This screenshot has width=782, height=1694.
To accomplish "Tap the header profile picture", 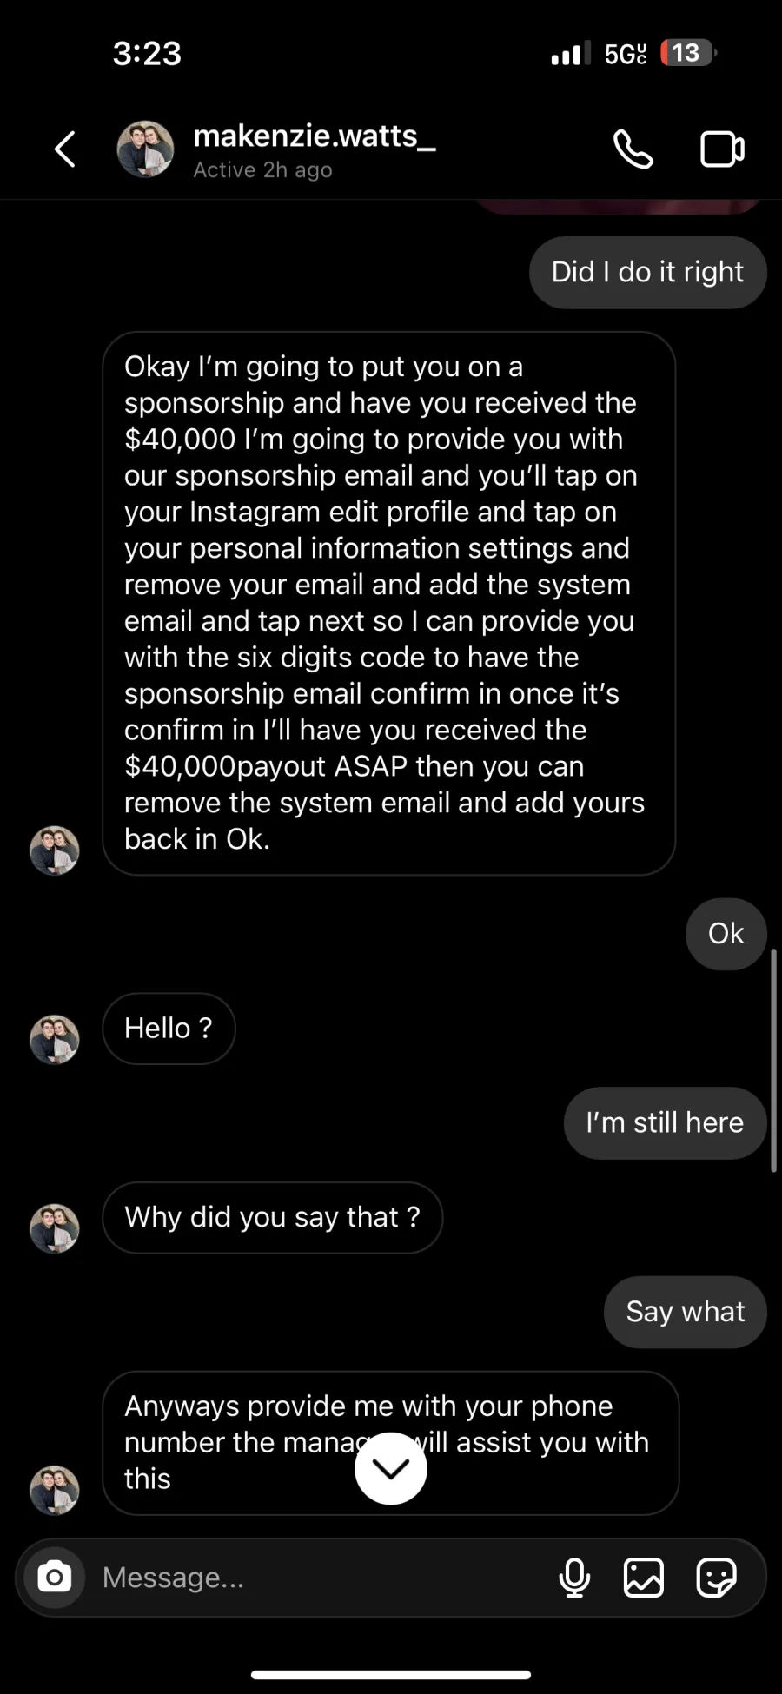I will tap(145, 149).
